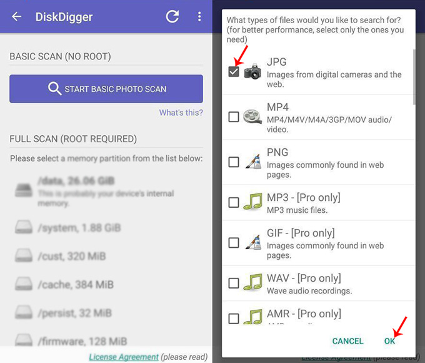Select the /firmware 128 MiB partition

point(106,340)
